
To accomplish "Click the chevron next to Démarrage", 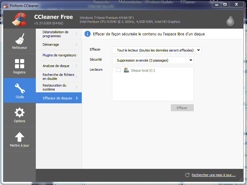I will click(x=77, y=44).
